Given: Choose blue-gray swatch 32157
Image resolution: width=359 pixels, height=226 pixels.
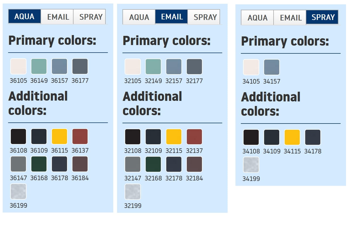Looking at the screenshot, I should pyautogui.click(x=174, y=67).
